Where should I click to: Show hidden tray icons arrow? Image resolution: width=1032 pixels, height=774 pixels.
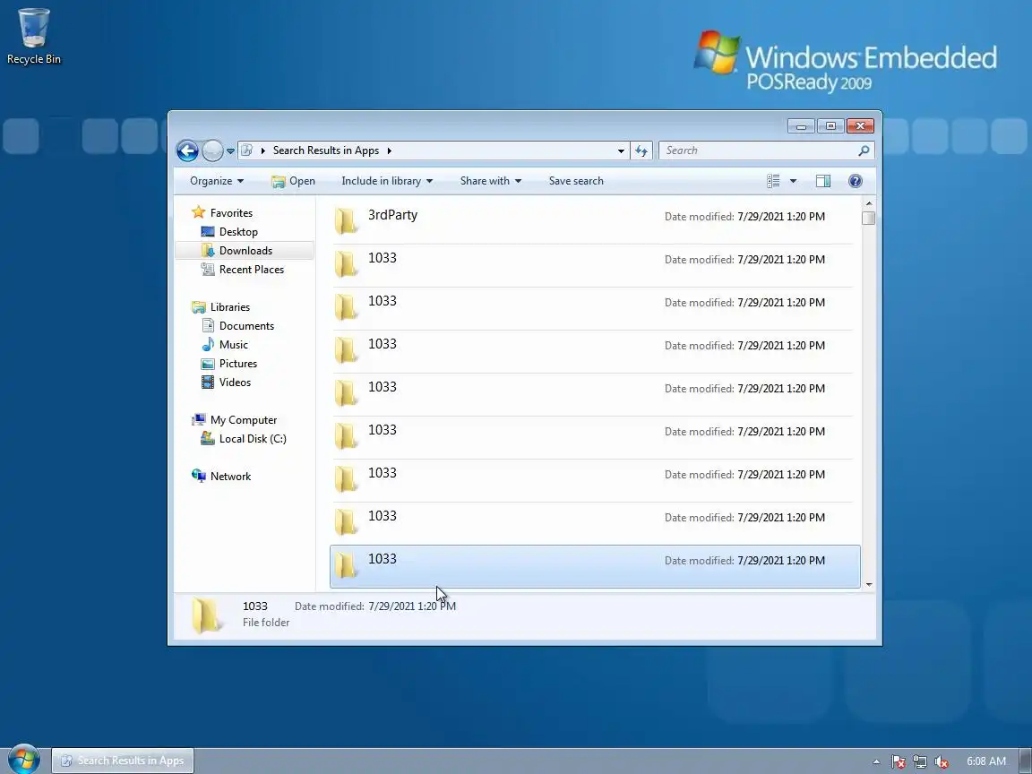tap(877, 761)
